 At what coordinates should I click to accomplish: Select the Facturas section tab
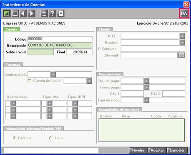[13, 65]
